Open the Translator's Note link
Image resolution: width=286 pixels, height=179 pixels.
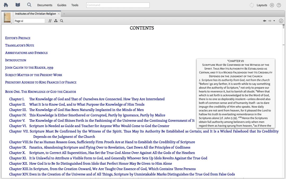click(20, 45)
